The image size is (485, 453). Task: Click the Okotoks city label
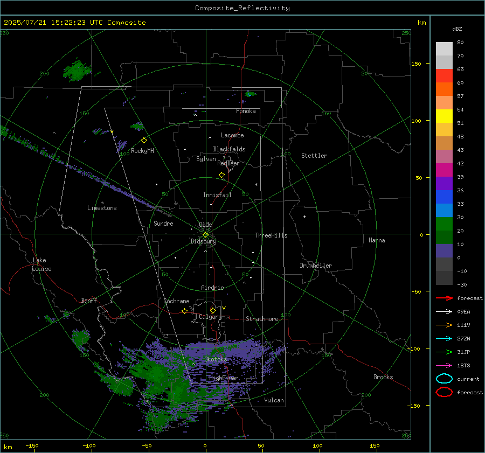pyautogui.click(x=216, y=359)
